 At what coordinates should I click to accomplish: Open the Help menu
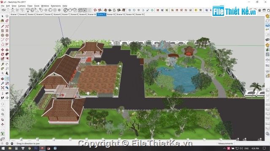point(65,6)
